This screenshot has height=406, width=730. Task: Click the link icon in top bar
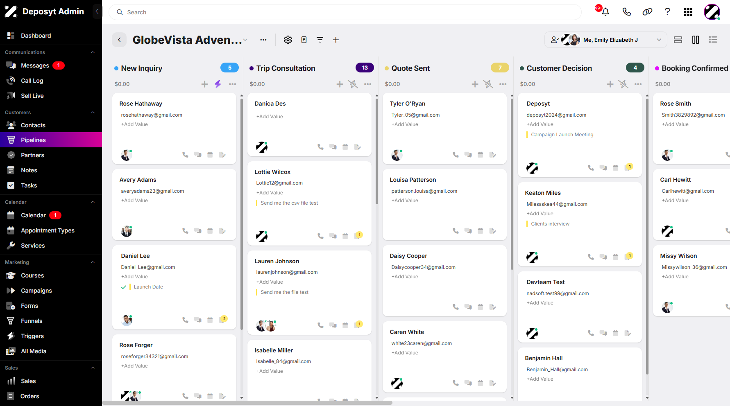pos(647,12)
